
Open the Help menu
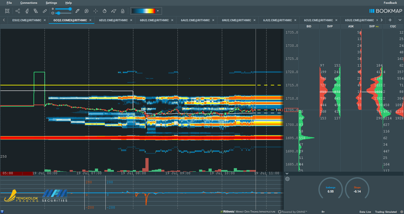(68, 3)
